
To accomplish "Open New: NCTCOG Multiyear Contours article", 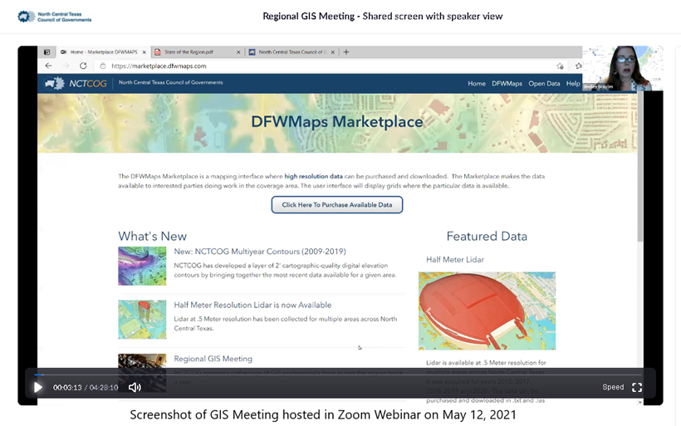I will pyautogui.click(x=260, y=252).
